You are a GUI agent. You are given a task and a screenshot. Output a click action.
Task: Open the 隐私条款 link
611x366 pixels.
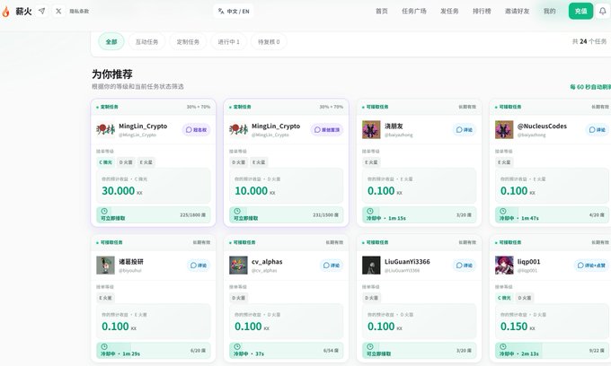[79, 12]
